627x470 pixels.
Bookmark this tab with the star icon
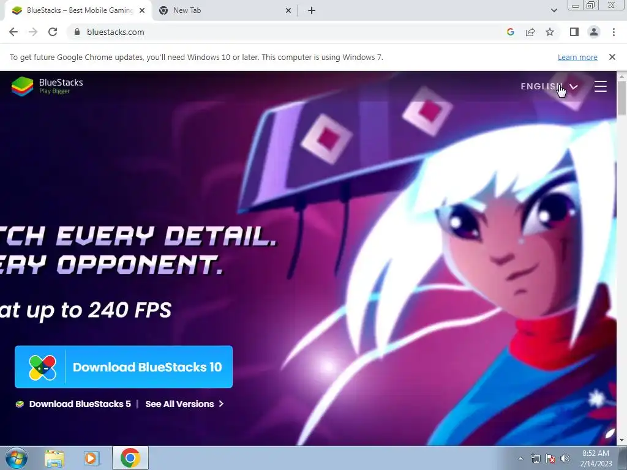[550, 32]
